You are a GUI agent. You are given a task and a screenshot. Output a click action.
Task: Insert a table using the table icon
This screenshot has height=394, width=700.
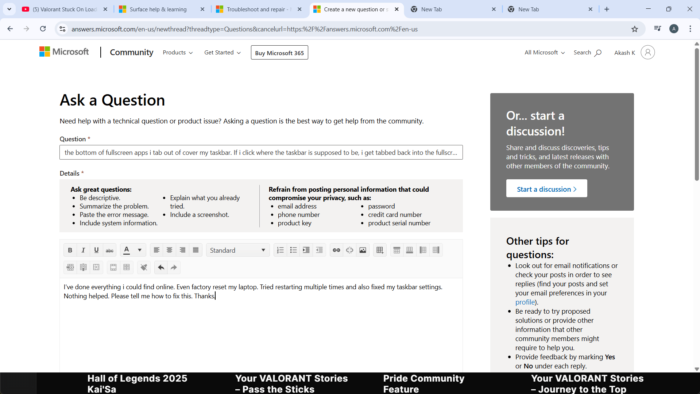point(380,250)
